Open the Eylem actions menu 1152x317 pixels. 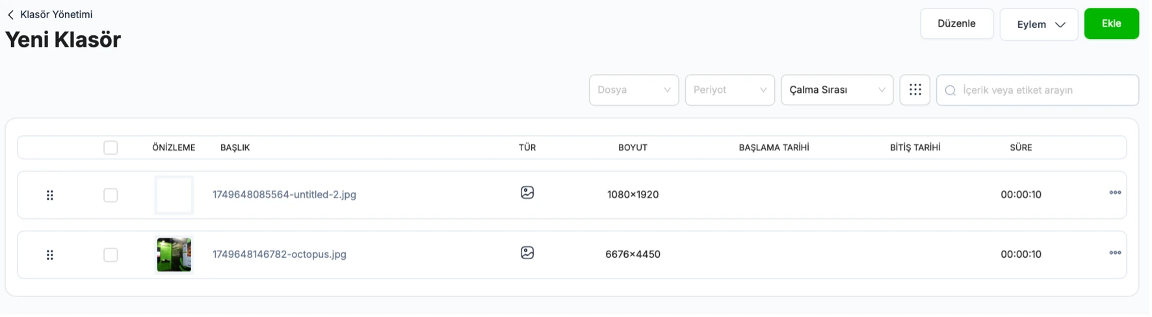[x=1039, y=24]
